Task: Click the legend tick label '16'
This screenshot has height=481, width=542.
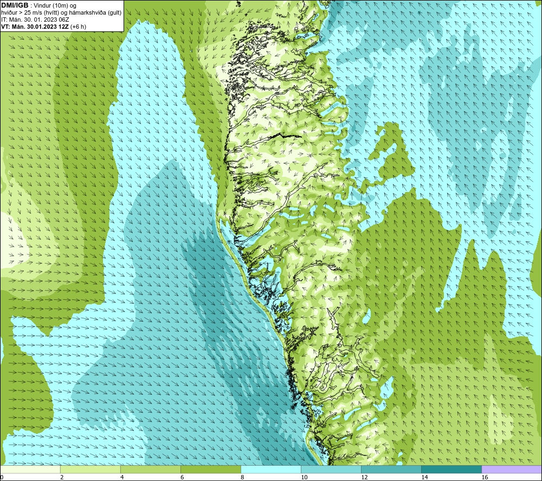Action: [x=485, y=478]
